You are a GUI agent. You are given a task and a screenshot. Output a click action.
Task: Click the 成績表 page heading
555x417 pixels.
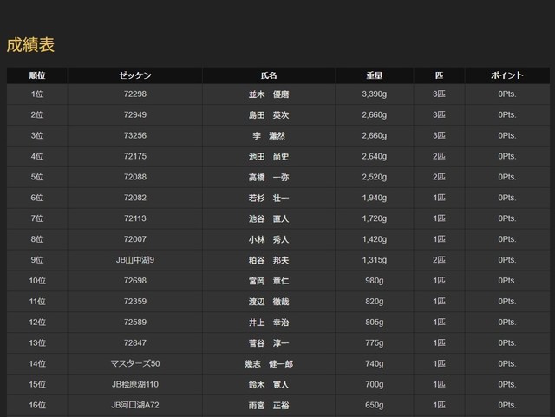tap(30, 45)
